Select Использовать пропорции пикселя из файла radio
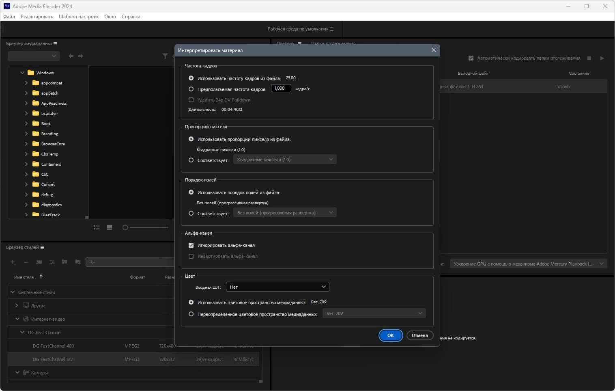Image resolution: width=615 pixels, height=391 pixels. [x=191, y=139]
